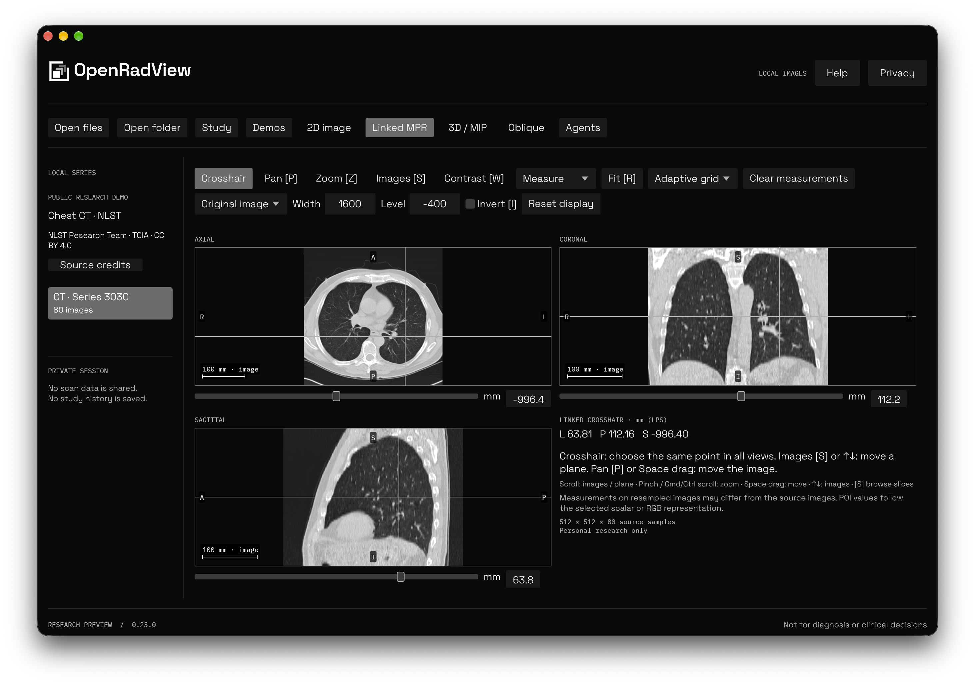
Task: Click the 'Chest CT · NLST' title
Action: (x=85, y=216)
